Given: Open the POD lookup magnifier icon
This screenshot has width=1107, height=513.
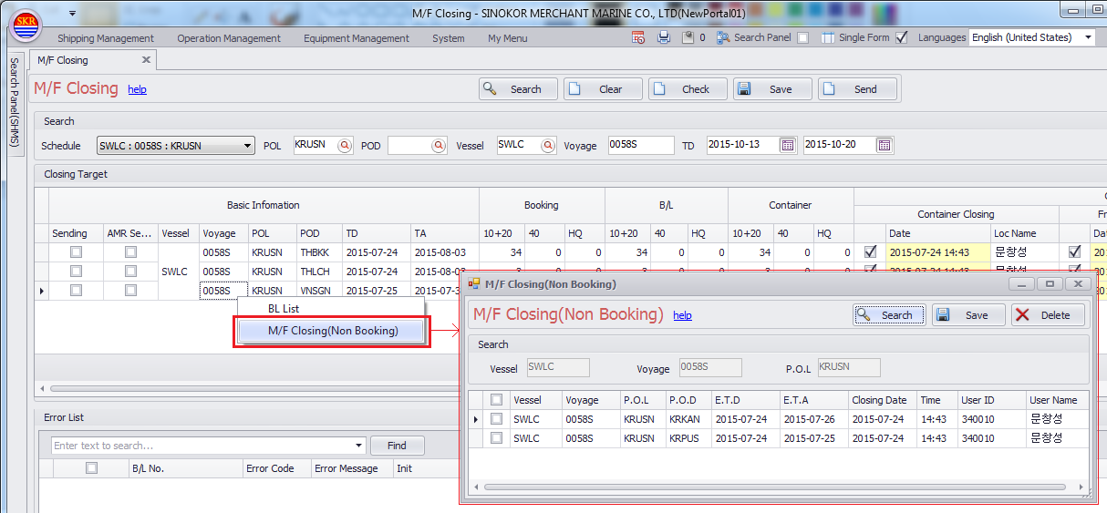Looking at the screenshot, I should pos(439,146).
